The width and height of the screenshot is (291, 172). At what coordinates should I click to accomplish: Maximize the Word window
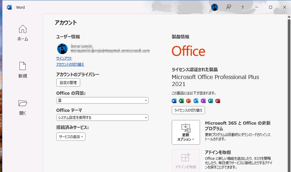point(271,7)
